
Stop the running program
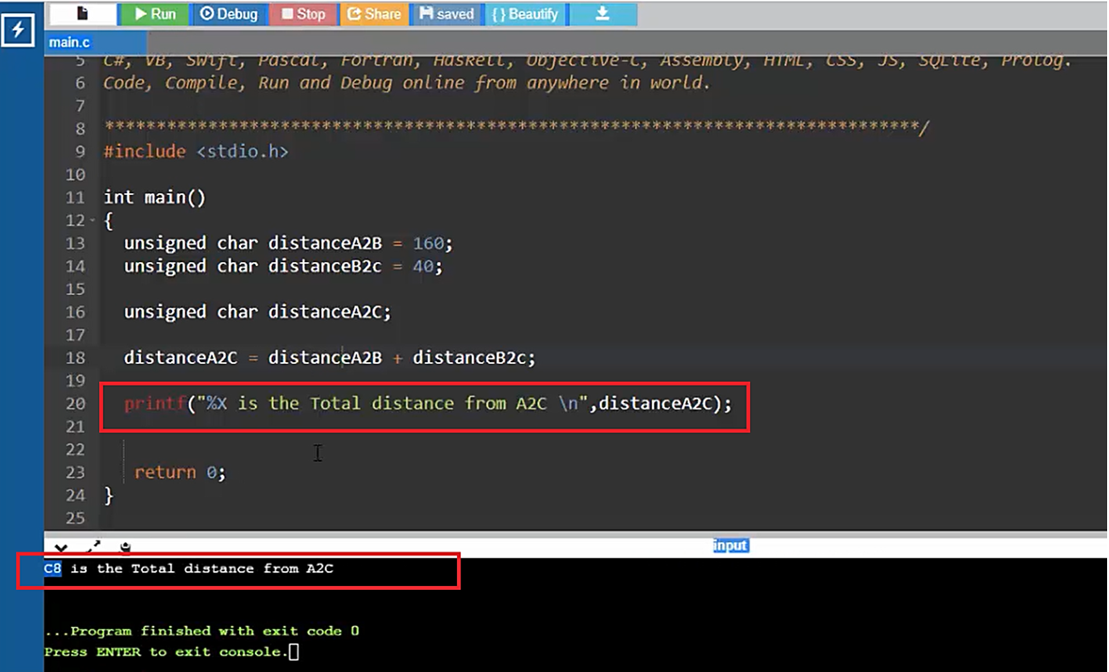click(x=304, y=14)
